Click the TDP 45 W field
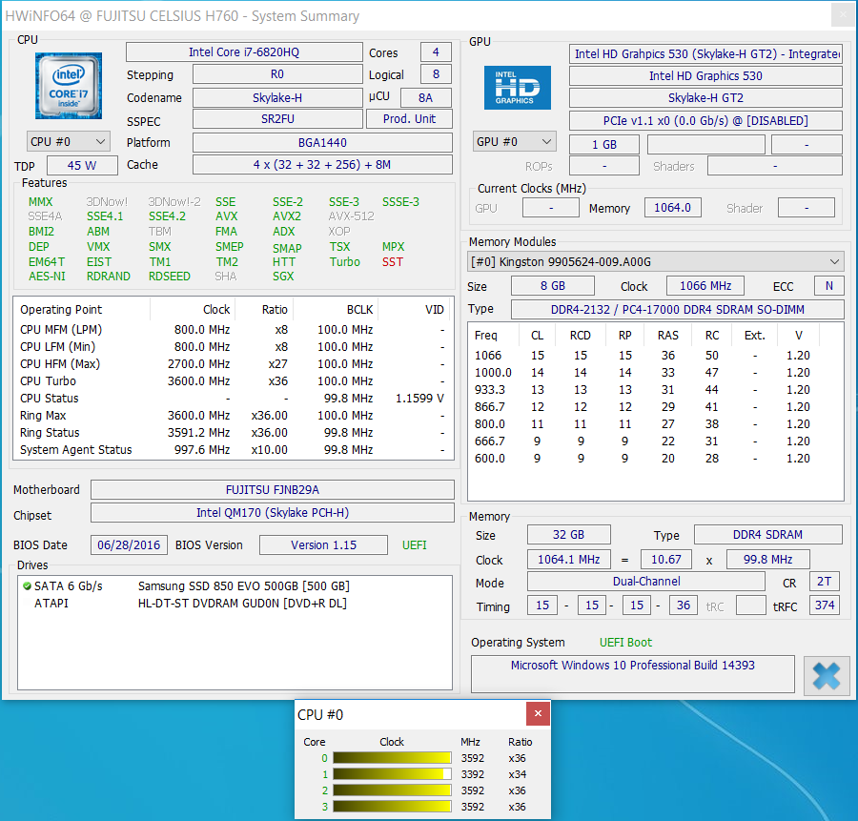Screen dimensions: 858x821 [82, 165]
